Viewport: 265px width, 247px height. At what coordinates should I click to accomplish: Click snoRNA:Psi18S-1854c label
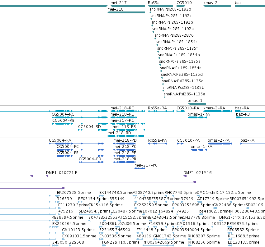click(177, 42)
